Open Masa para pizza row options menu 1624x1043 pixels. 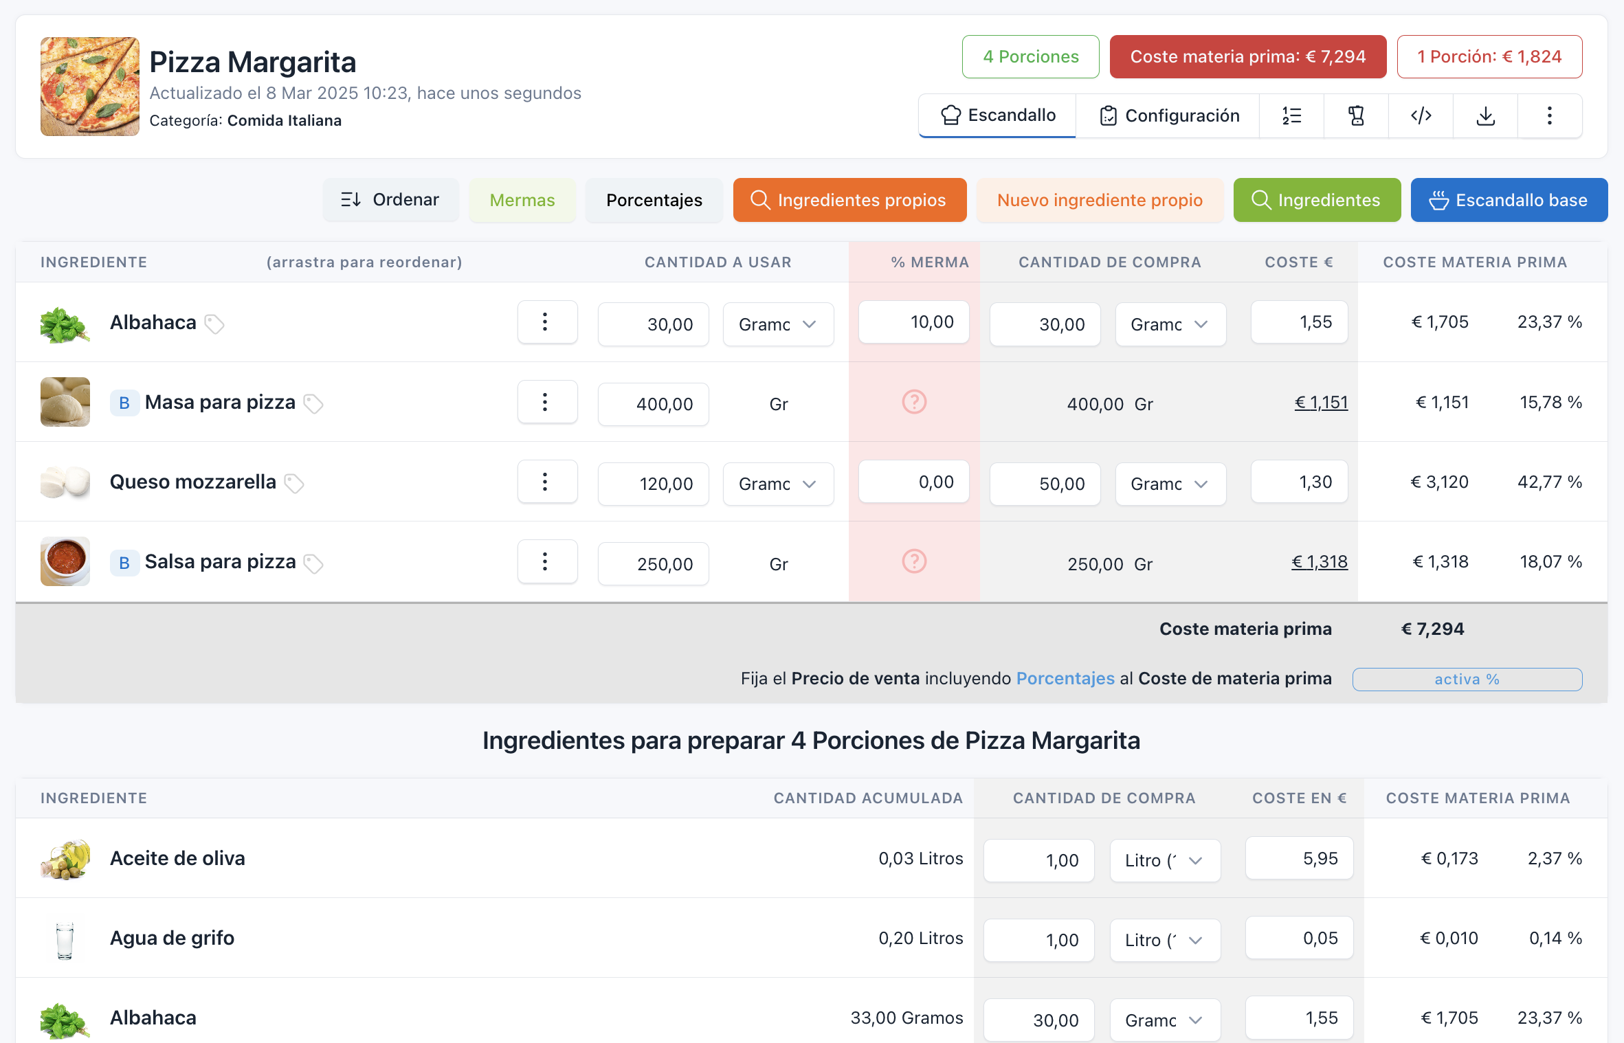pos(547,402)
